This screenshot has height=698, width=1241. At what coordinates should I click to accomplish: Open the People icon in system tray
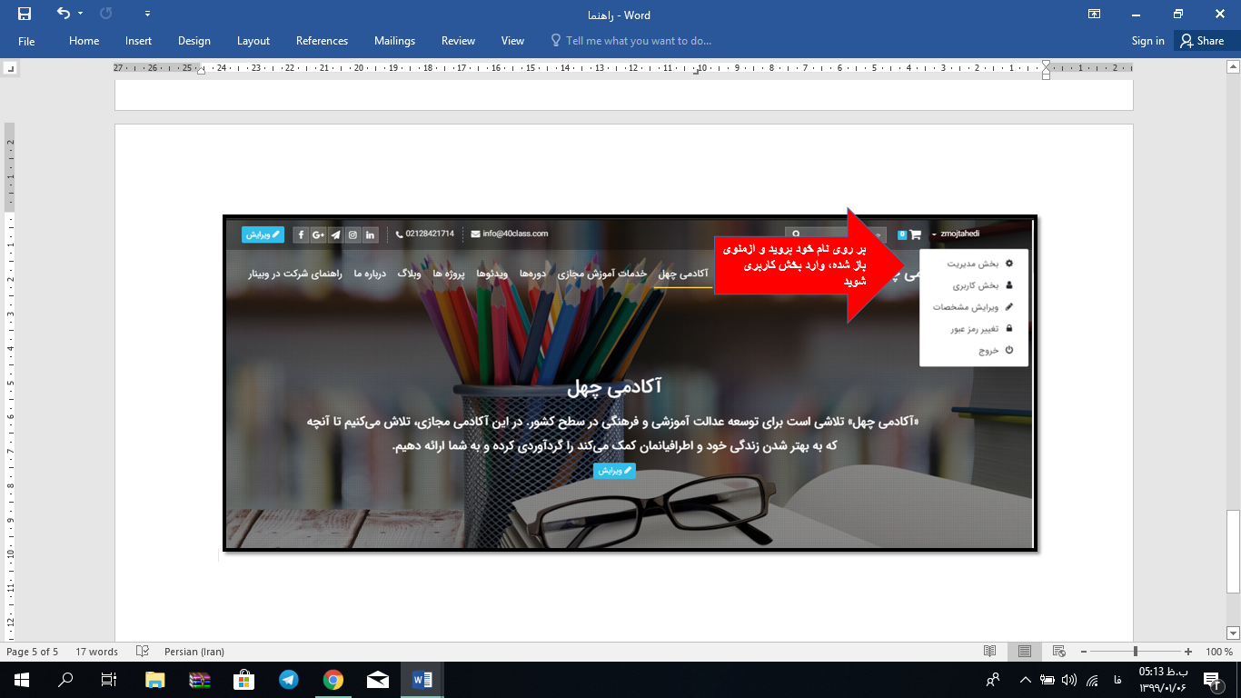[993, 680]
